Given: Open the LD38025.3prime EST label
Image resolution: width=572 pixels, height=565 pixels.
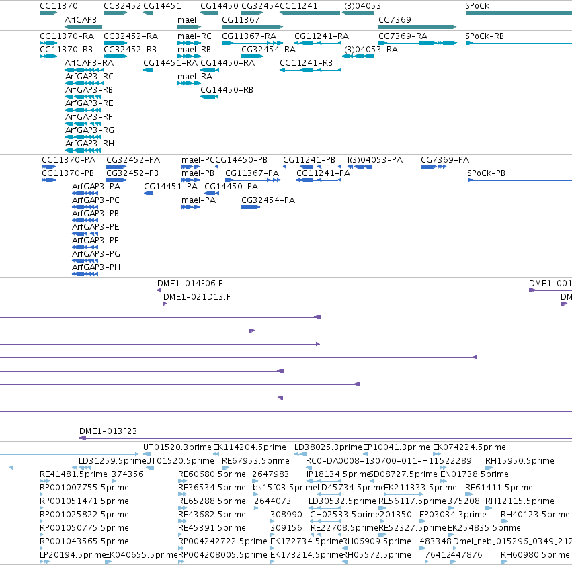Looking at the screenshot, I should tap(328, 447).
